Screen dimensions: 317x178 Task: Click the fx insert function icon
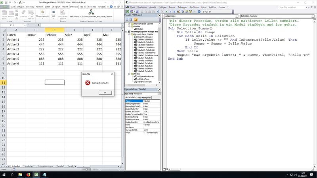(38, 25)
